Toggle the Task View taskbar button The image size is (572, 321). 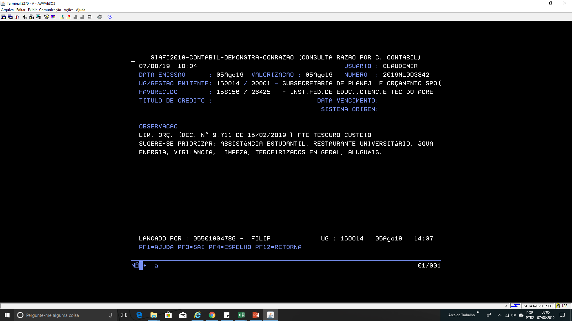coord(124,315)
